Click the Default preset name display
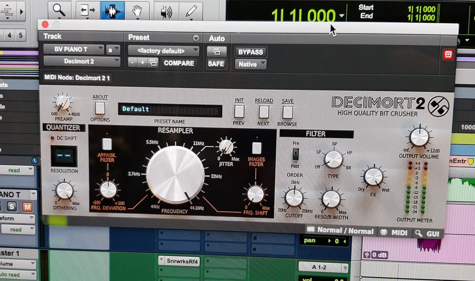 coord(169,110)
